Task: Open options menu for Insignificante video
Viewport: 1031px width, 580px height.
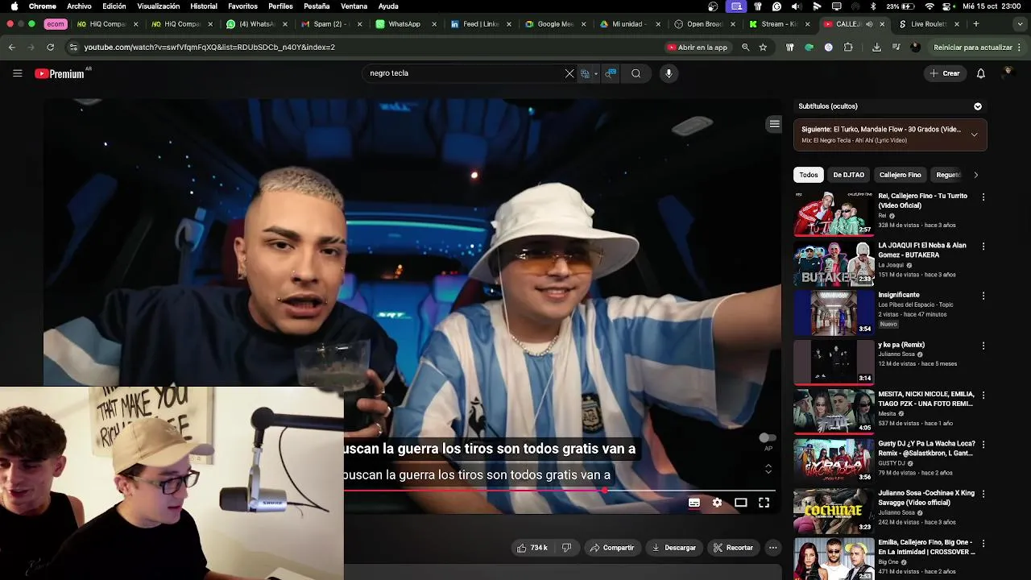Action: coord(983,296)
